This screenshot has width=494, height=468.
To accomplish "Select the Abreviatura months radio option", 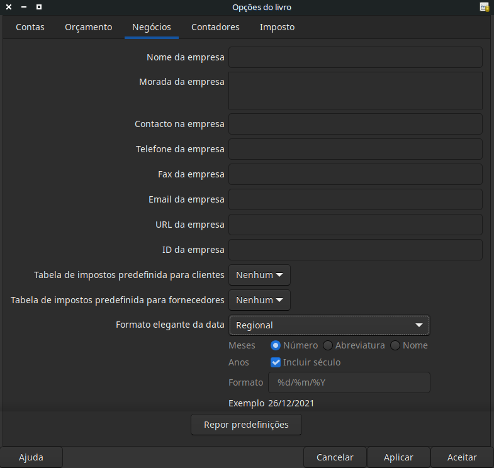I will (328, 345).
